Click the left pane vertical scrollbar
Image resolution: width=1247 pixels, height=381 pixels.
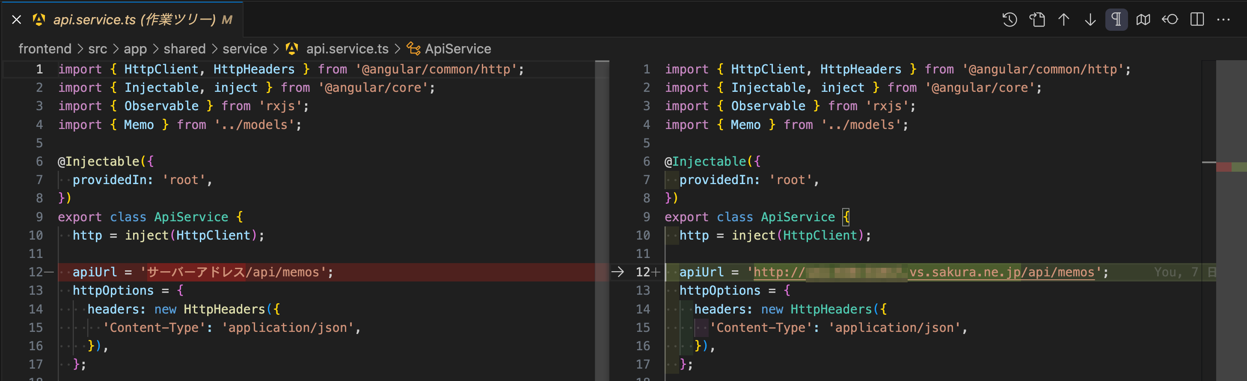tap(602, 221)
